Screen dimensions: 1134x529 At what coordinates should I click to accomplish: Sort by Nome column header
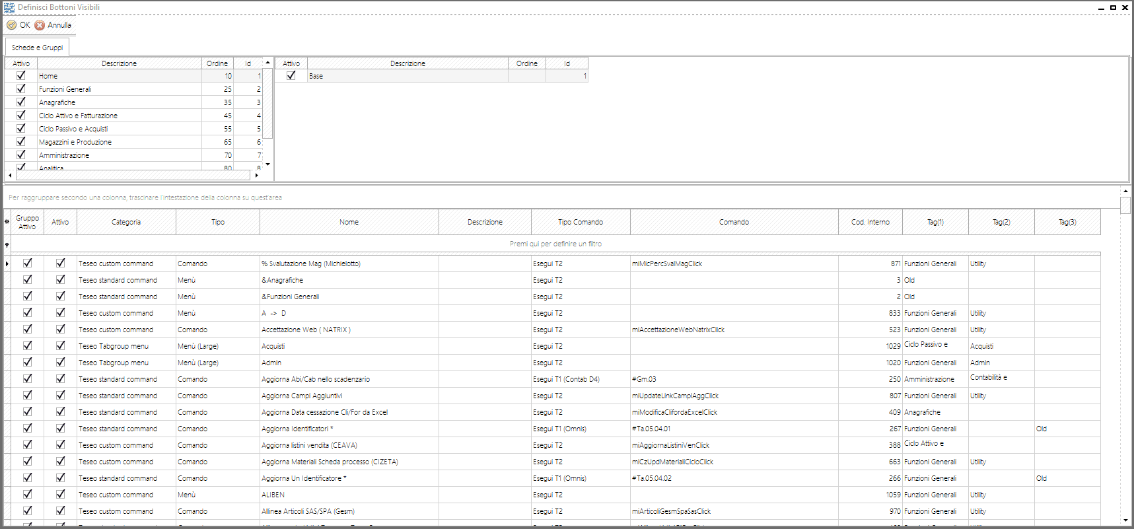point(349,222)
